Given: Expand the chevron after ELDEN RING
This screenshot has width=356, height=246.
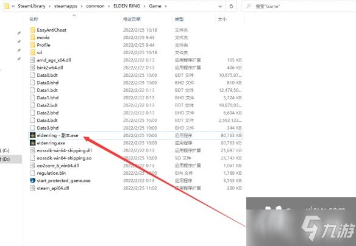Looking at the screenshot, I should [x=144, y=6].
